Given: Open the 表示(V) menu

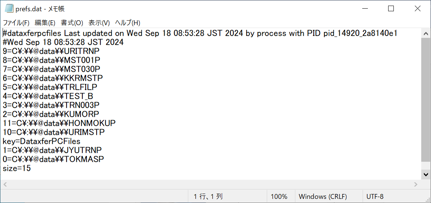Looking at the screenshot, I should pos(99,23).
